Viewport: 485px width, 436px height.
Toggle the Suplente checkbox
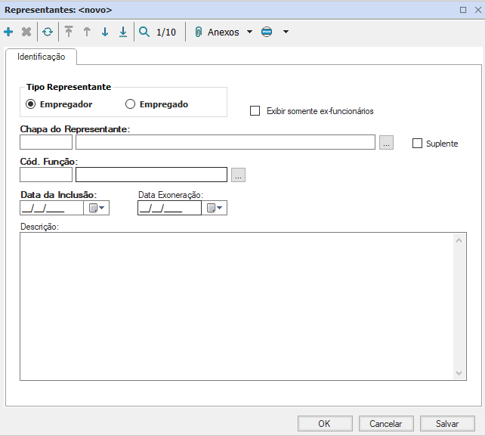[x=418, y=144]
